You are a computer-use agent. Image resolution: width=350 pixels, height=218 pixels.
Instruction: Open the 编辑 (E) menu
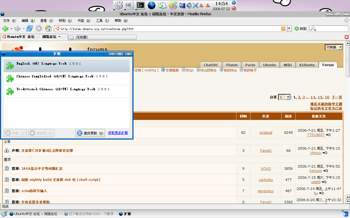[28, 21]
